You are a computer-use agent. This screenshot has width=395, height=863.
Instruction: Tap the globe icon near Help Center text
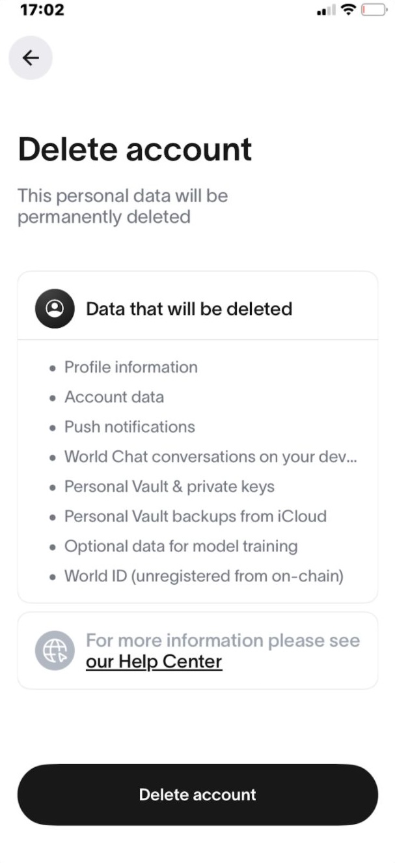coord(55,650)
